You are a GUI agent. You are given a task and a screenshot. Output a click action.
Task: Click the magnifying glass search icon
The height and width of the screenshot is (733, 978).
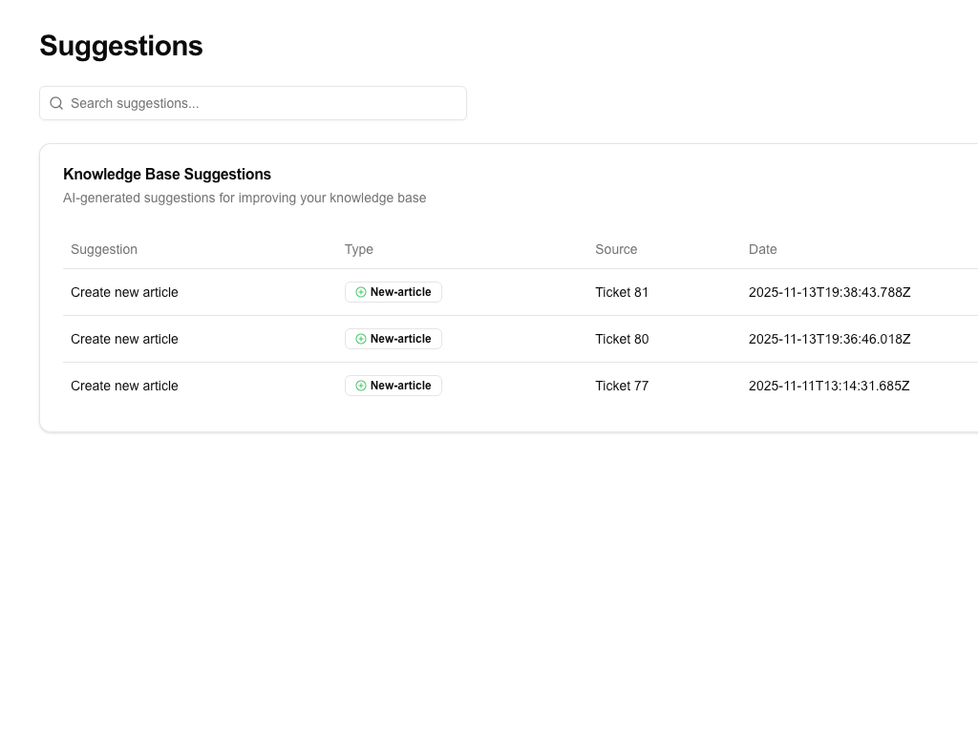coord(56,102)
